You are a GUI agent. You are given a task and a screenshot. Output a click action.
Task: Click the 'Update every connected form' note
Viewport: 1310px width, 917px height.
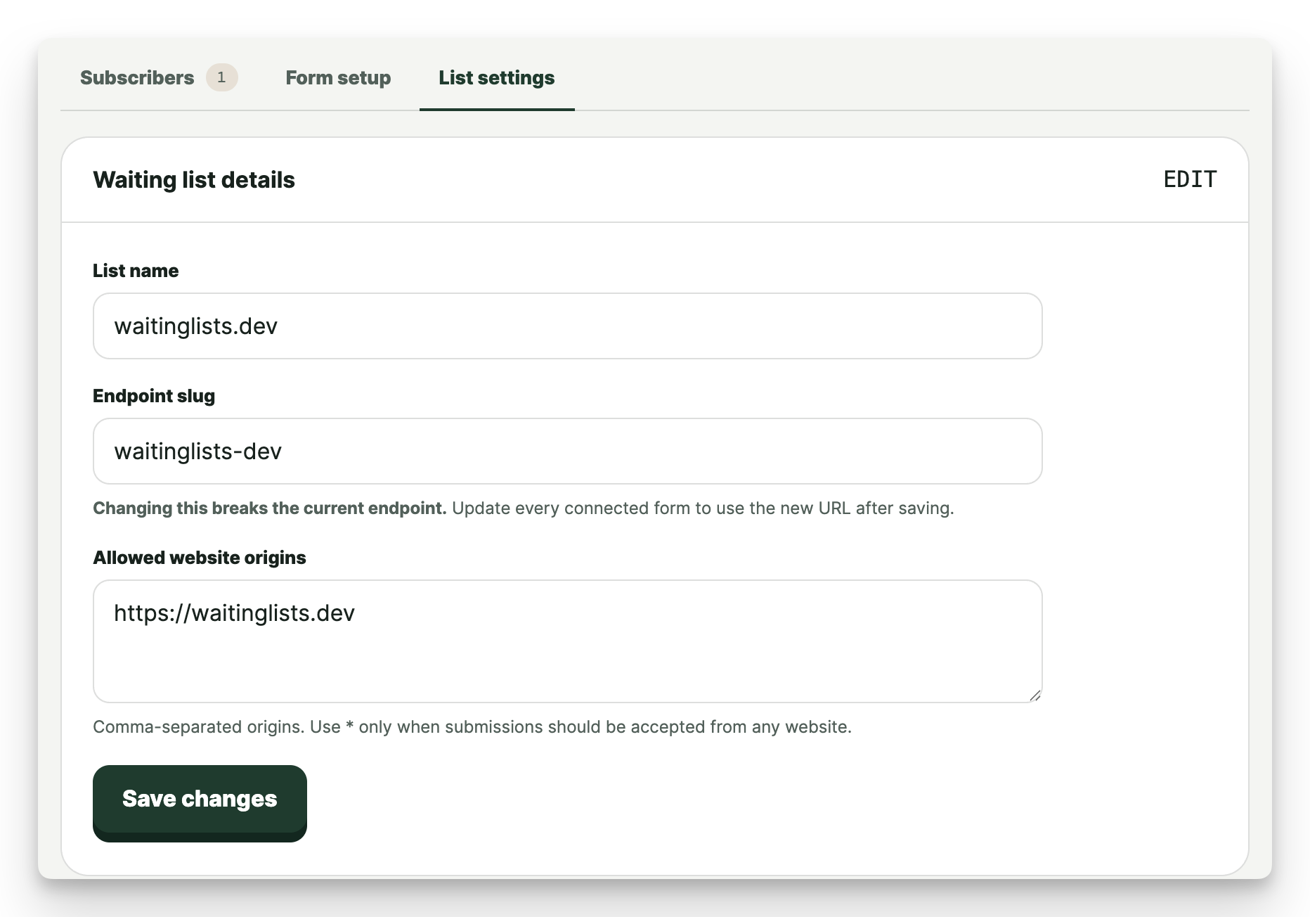[x=703, y=508]
